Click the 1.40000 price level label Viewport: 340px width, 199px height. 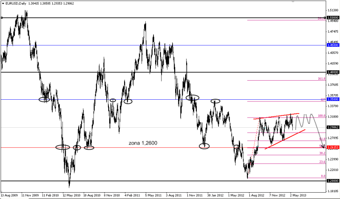pos(332,73)
